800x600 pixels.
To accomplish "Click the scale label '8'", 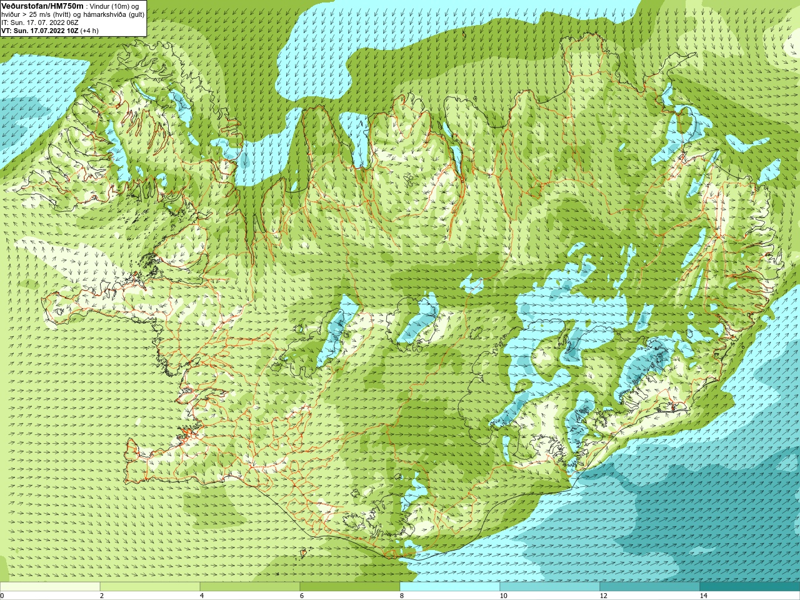I will coord(402,596).
